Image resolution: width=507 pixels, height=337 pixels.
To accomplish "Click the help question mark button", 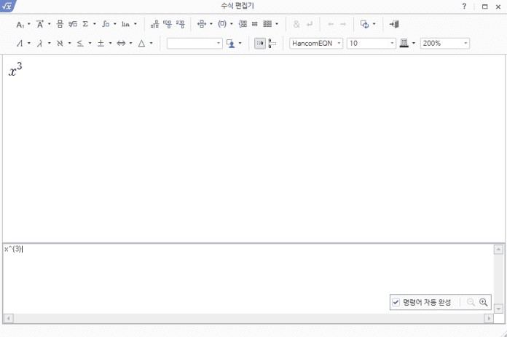I will [464, 6].
